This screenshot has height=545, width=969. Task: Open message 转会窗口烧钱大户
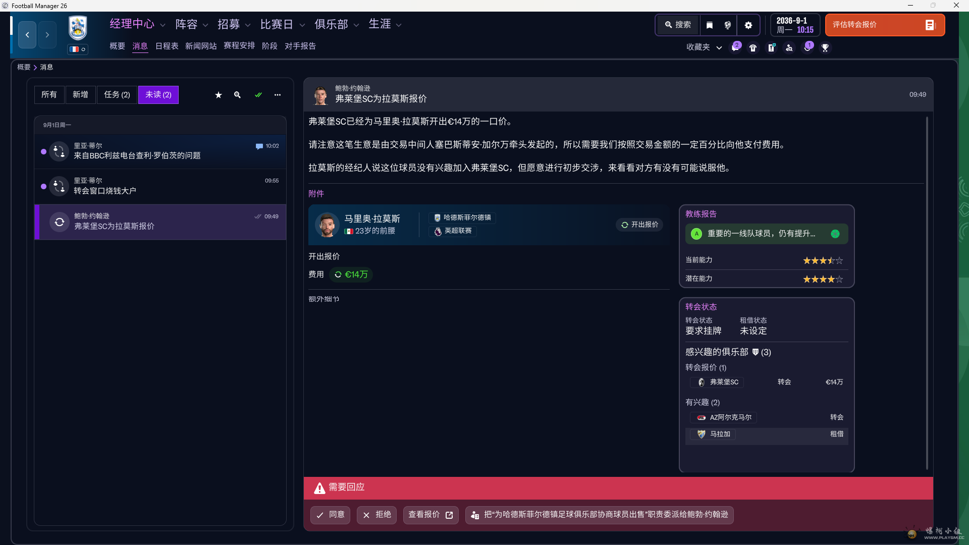pos(160,186)
